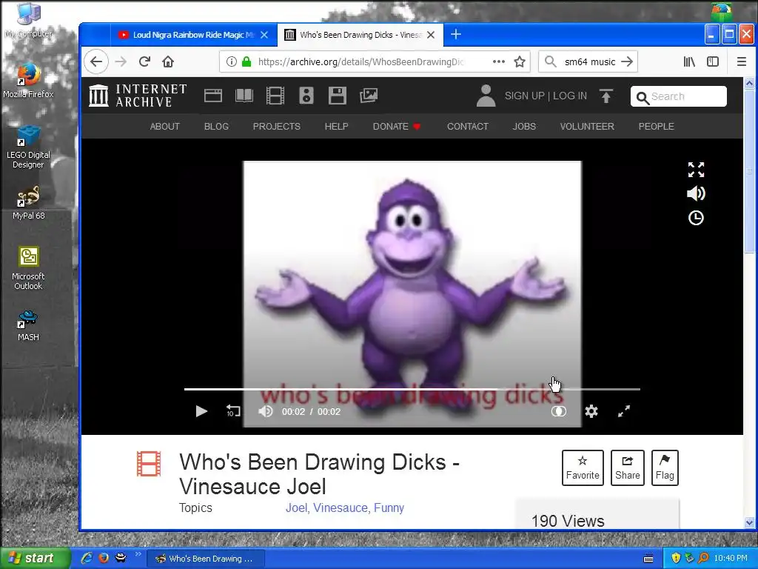This screenshot has height=569, width=758.
Task: Open page actions three-dot menu
Action: point(498,61)
